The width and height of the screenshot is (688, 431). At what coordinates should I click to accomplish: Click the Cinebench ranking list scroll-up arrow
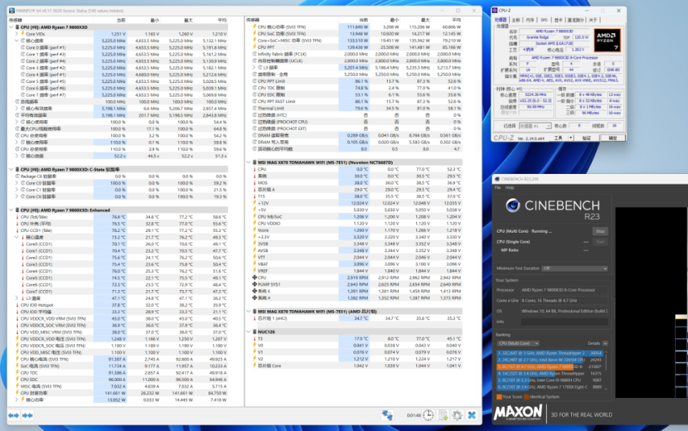coord(606,352)
